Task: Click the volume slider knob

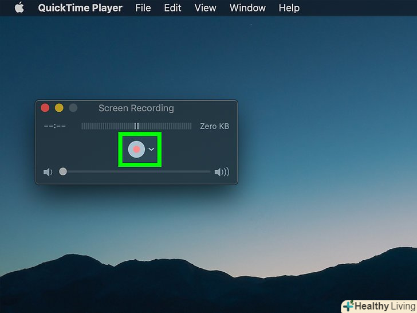Action: [63, 171]
